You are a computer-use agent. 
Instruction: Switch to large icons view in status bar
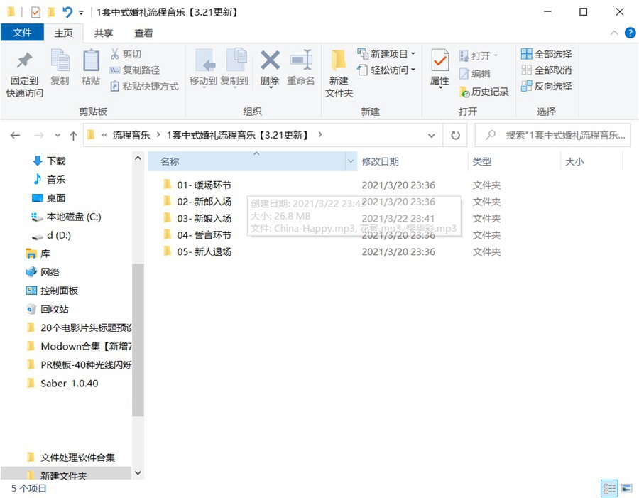tap(627, 488)
